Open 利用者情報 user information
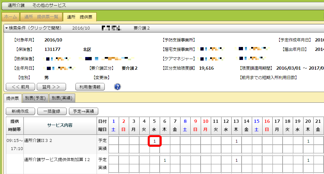Screen dimensions: 324x174 pyautogui.click(x=90, y=87)
